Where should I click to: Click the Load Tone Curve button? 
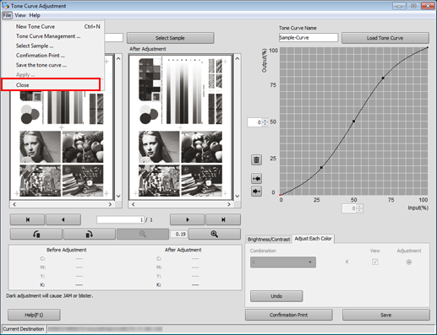point(385,38)
